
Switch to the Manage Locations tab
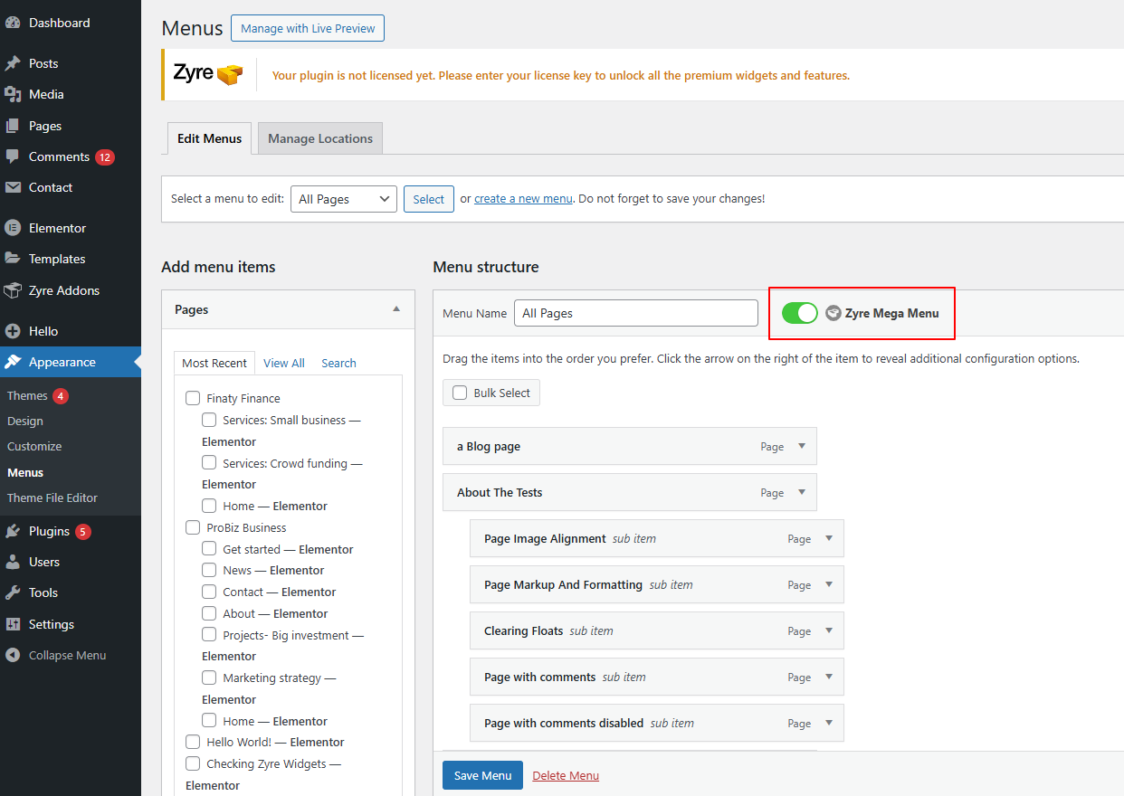pyautogui.click(x=320, y=138)
